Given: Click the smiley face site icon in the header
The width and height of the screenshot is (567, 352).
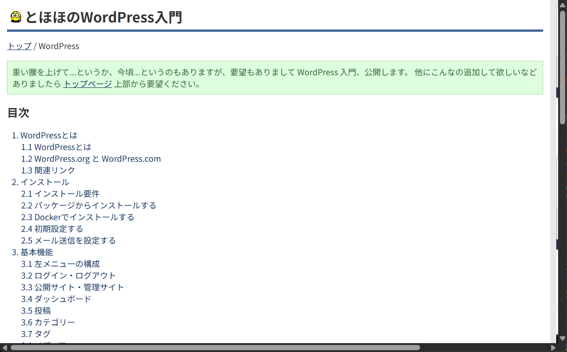Looking at the screenshot, I should click(15, 17).
